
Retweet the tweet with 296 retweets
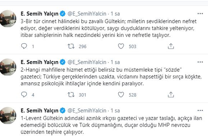click(71, 46)
